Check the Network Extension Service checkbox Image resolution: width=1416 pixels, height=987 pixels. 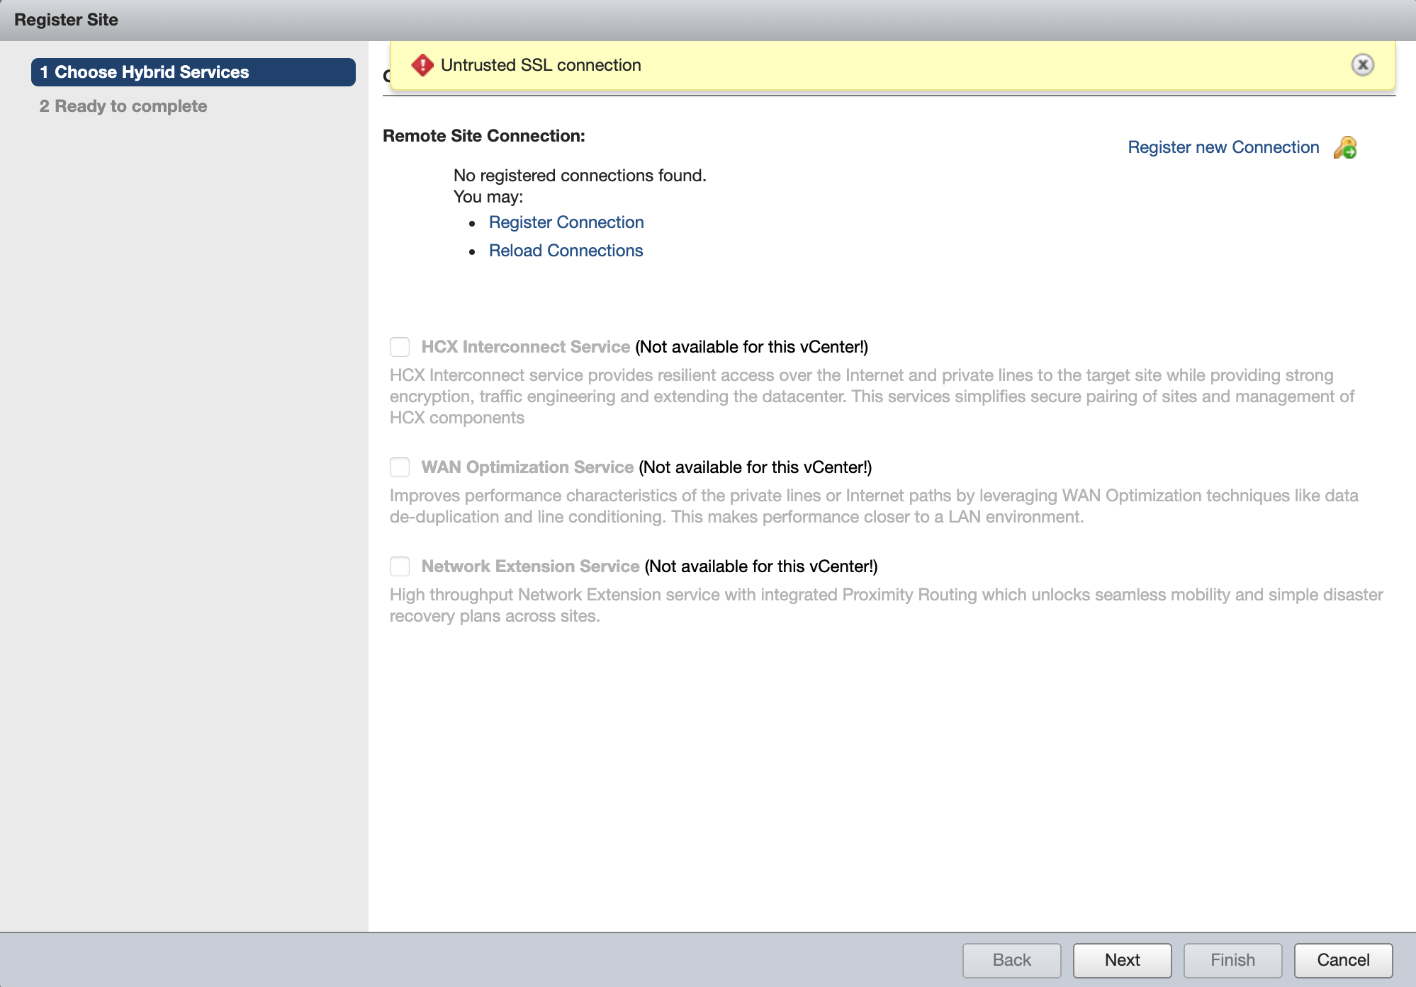pos(400,566)
